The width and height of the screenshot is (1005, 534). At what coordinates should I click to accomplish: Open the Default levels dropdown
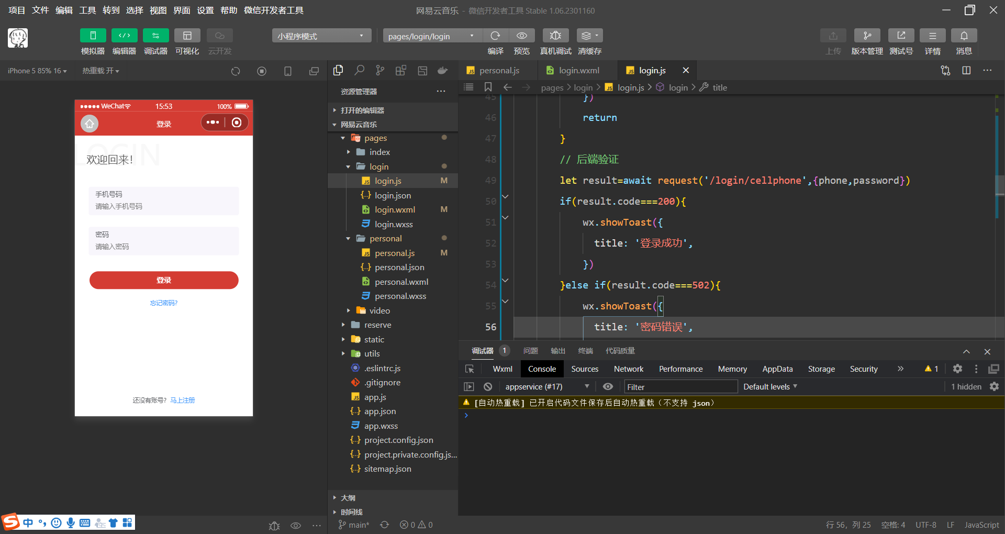[770, 387]
